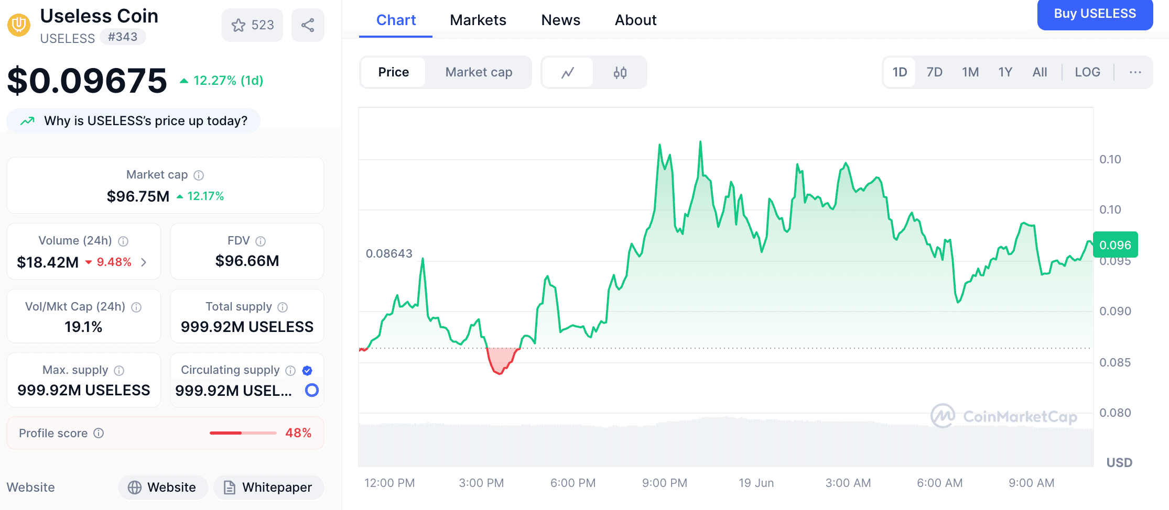Click the document icon on Whitepaper

[229, 487]
